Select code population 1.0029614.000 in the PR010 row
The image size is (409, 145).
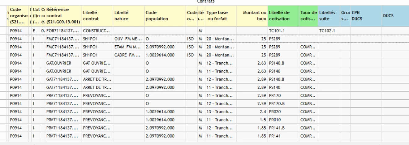pyautogui.click(x=165, y=119)
